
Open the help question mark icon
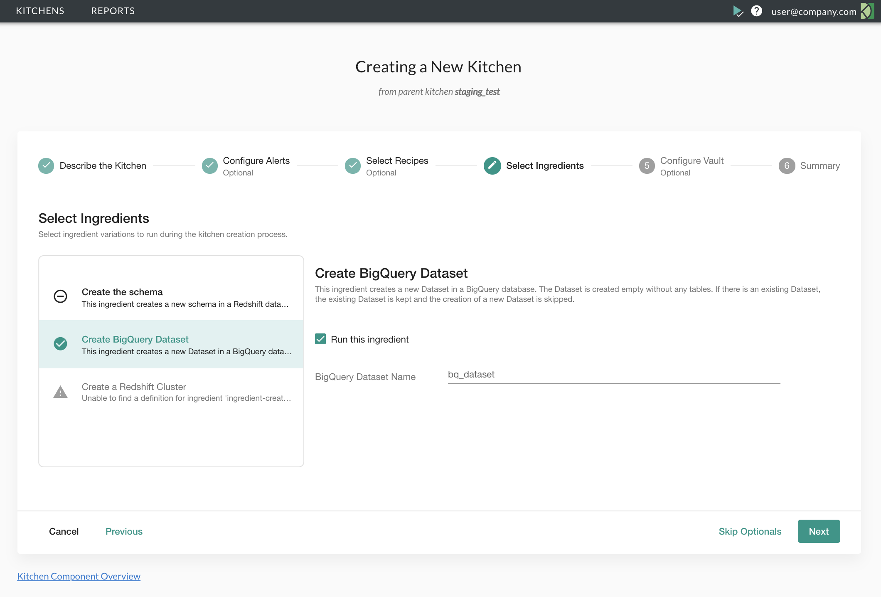coord(756,11)
